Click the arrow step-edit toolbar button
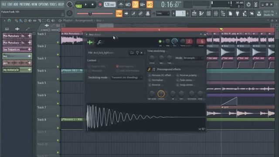Screen dimensions: 279x157 tap(126, 14)
